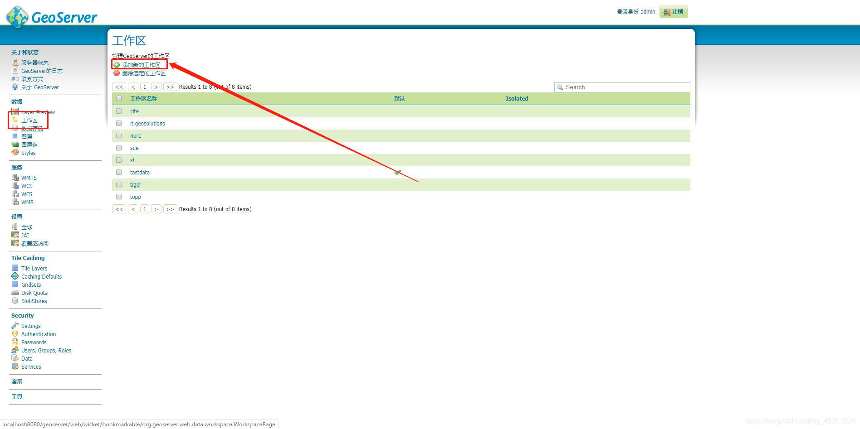Check the tiger workspace checkbox
The image size is (860, 429).
119,184
